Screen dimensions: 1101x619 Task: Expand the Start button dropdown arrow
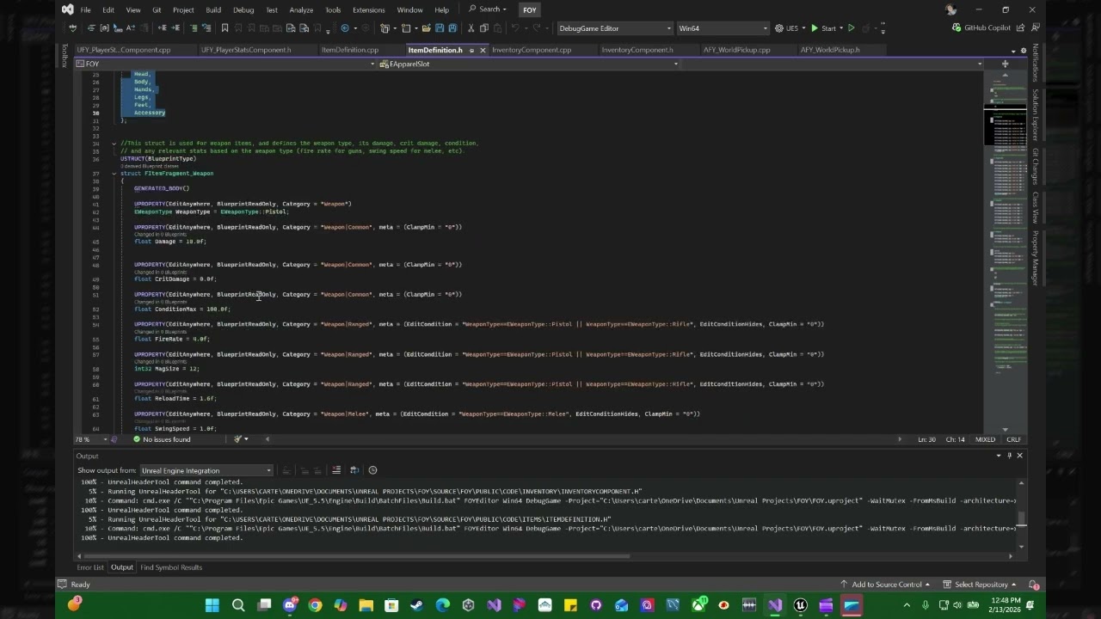(841, 28)
